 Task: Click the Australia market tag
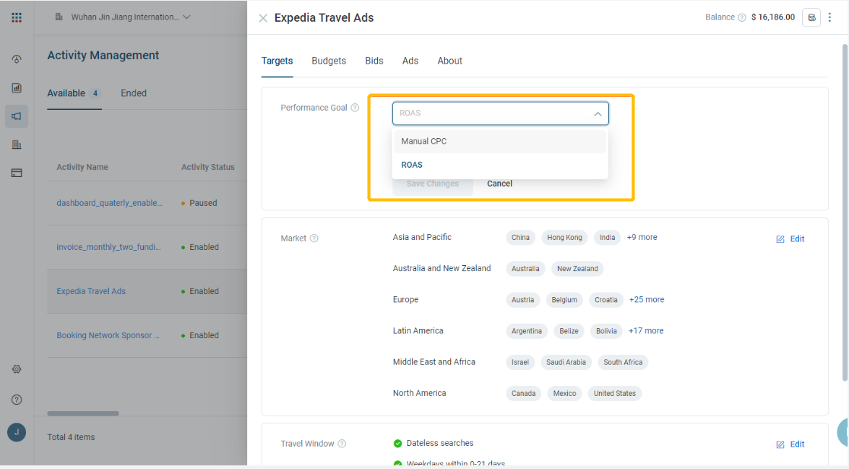pyautogui.click(x=525, y=269)
